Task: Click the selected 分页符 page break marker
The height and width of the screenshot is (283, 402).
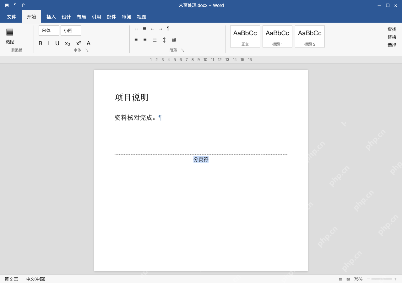Action: [x=201, y=159]
